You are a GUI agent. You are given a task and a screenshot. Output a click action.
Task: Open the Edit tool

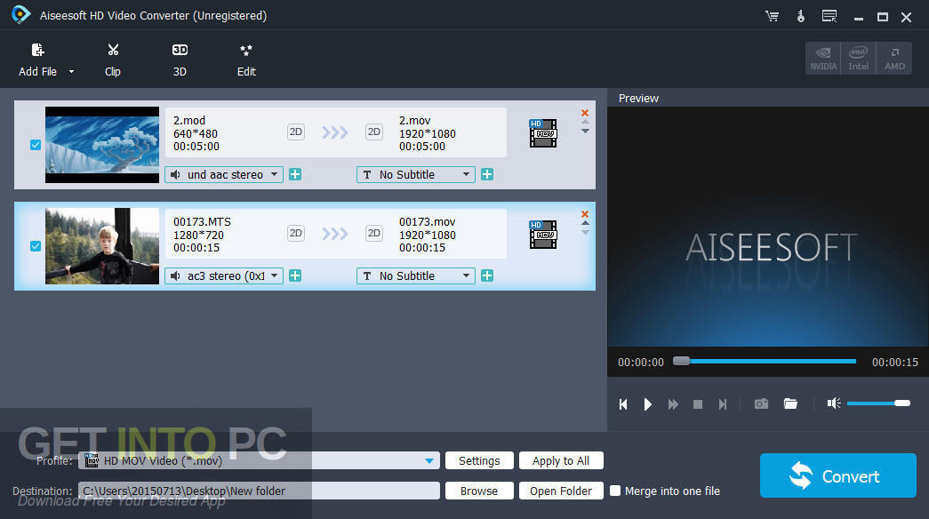pyautogui.click(x=245, y=60)
